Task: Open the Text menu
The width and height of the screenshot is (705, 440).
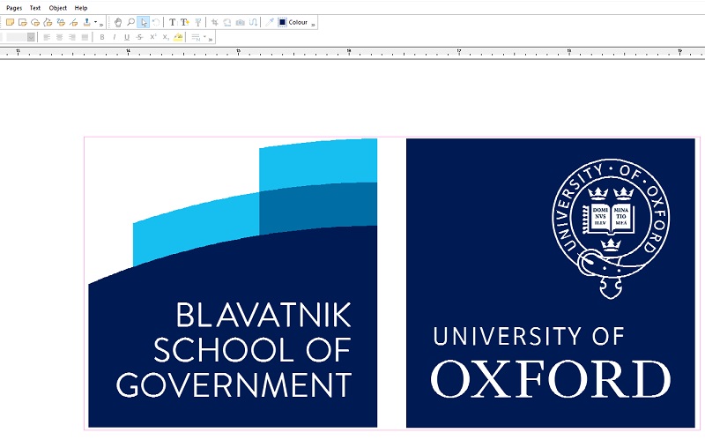Action: tap(35, 8)
